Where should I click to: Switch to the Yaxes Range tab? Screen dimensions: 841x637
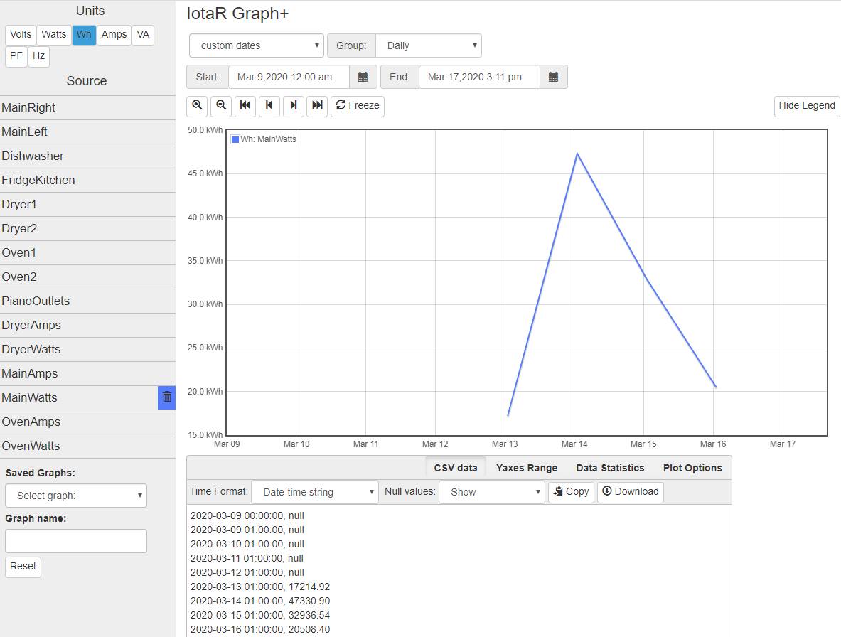pyautogui.click(x=527, y=468)
